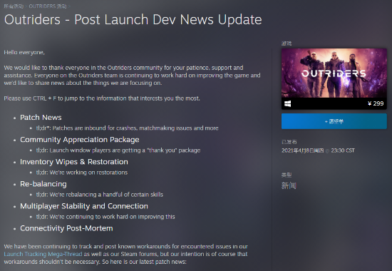Click the 2021 publish date text
392x271 pixels.
(x=302, y=150)
